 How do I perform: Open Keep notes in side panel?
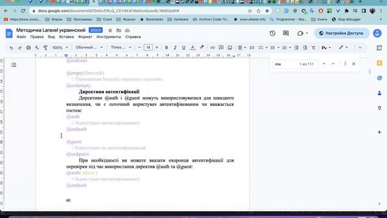pyautogui.click(x=380, y=63)
